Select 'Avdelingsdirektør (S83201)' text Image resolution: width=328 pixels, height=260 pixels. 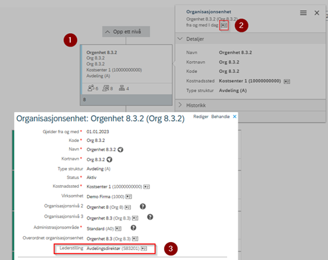click(113, 249)
